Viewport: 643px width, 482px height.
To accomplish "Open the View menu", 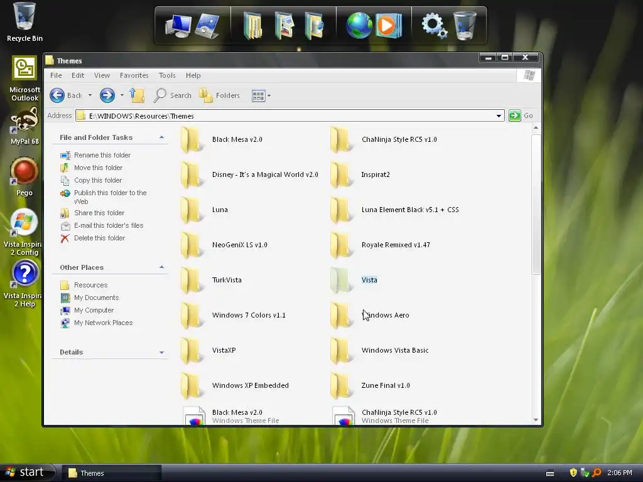I will click(x=102, y=75).
